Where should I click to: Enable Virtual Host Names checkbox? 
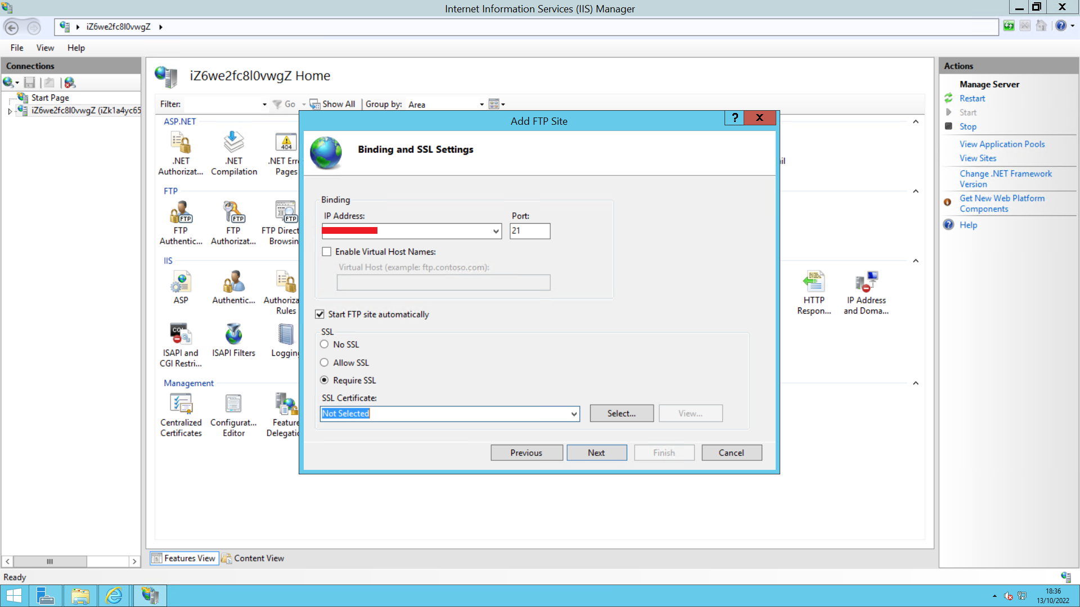[x=326, y=252]
